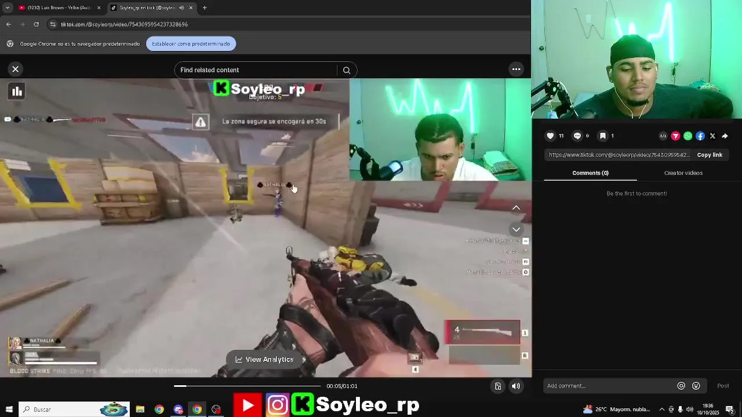742x417 pixels.
Task: Click the browser forward arrow
Action: (x=22, y=24)
